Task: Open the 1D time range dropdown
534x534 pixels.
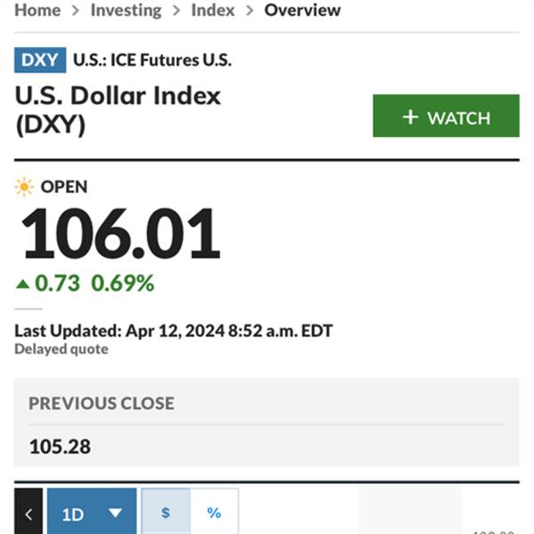Action: 92,511
